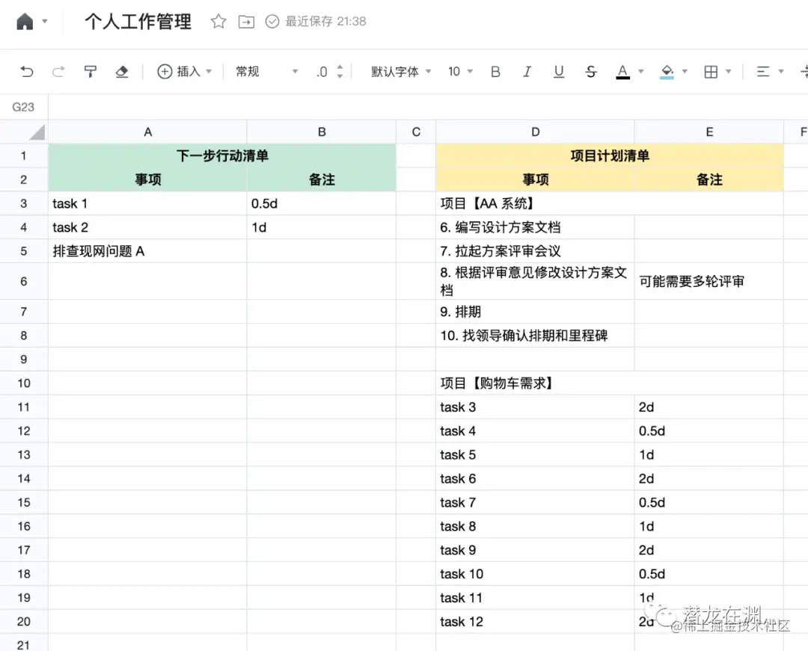Select column C header
Image resolution: width=808 pixels, height=651 pixels.
pos(416,132)
